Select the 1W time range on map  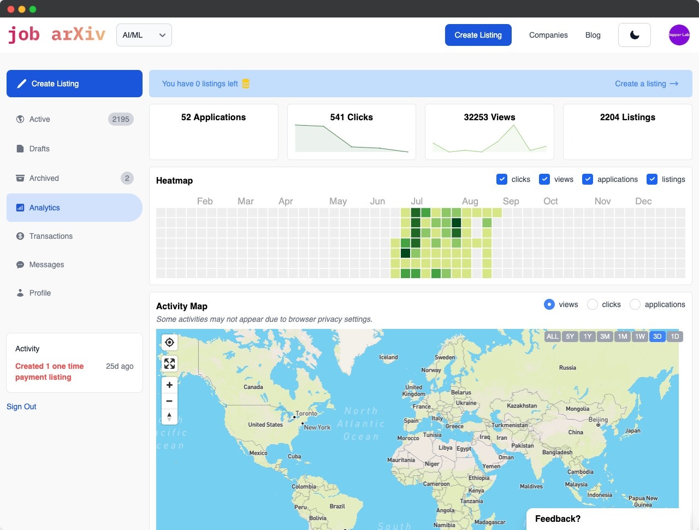coord(640,336)
